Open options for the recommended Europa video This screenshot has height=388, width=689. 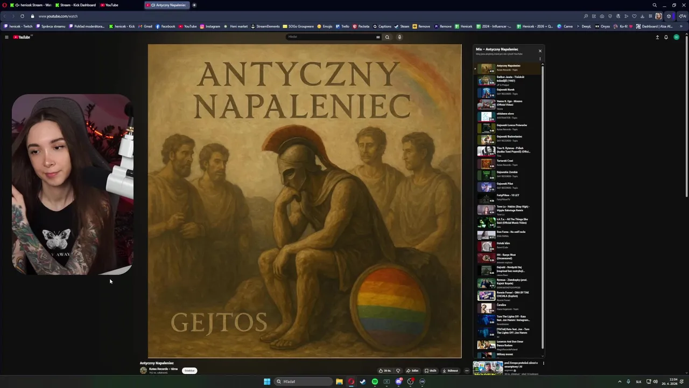(x=543, y=363)
